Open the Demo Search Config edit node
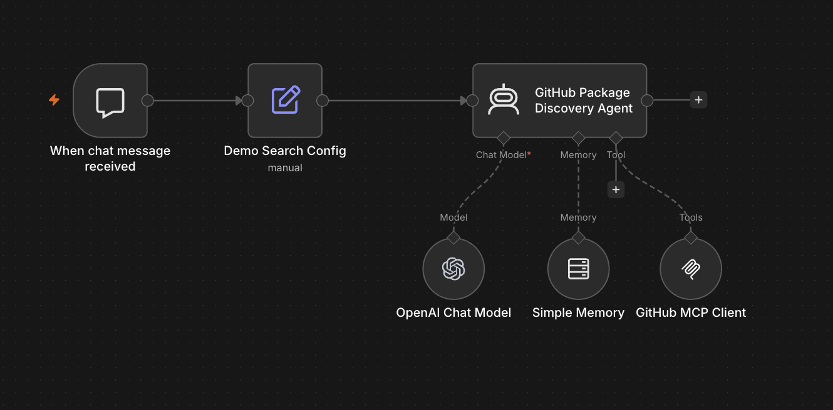The image size is (833, 410). coord(285,101)
